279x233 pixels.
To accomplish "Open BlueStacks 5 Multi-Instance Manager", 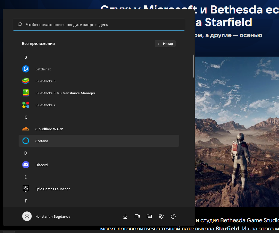I will (65, 93).
